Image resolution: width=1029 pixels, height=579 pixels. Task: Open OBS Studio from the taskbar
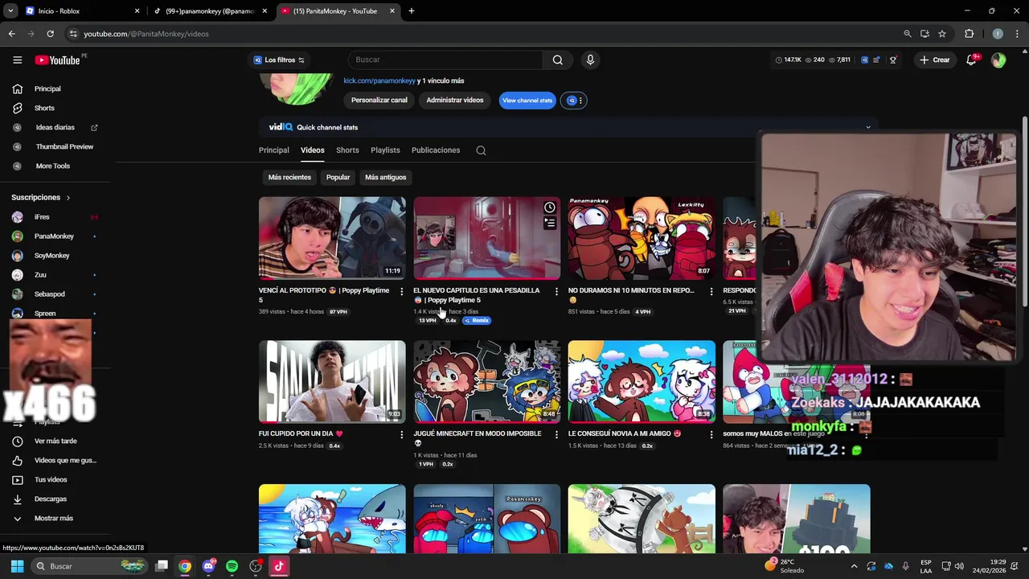[x=256, y=566]
